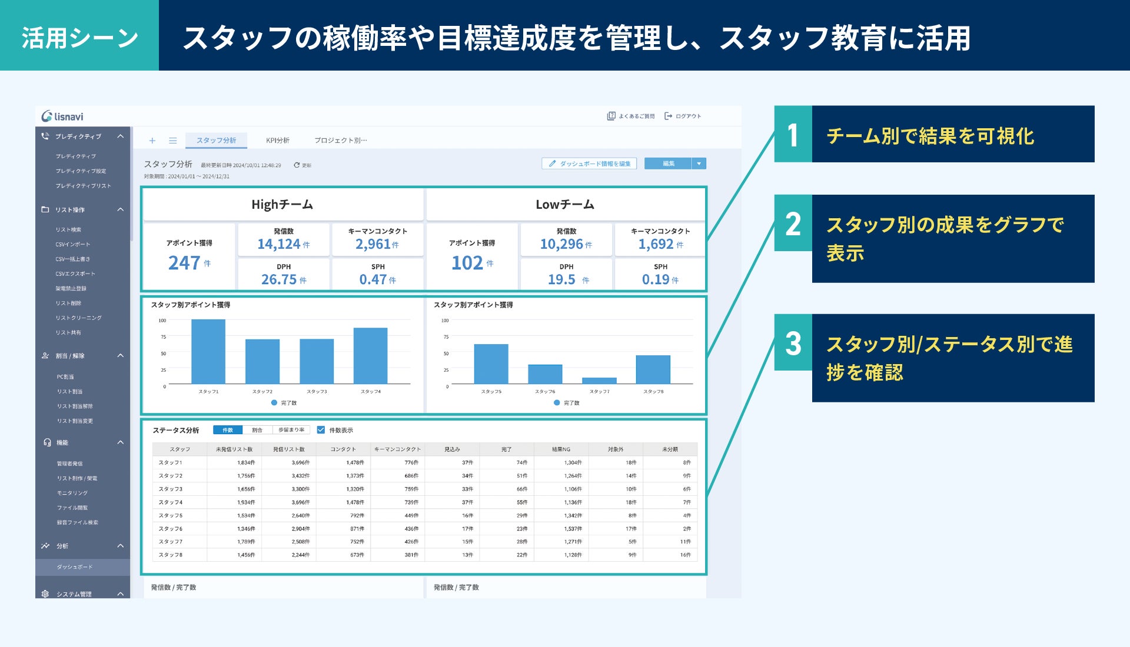Screen dimensions: 1130x647
Task: Open dropdown arrow next to 編集 button
Action: [x=699, y=164]
